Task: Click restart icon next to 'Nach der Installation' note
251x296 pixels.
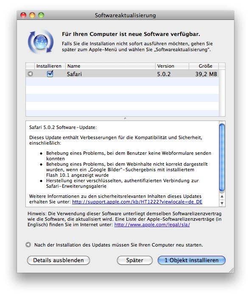Action: tap(28, 245)
